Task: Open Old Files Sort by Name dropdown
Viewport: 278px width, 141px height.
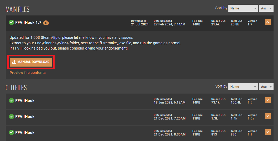Action: pyautogui.click(x=243, y=87)
